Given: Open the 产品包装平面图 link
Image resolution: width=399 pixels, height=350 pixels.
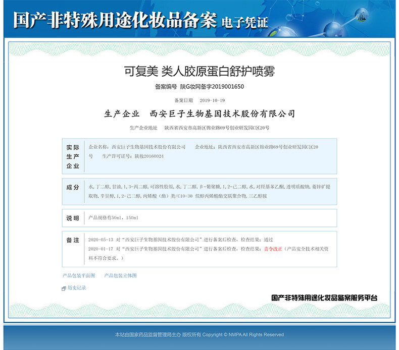Looking at the screenshot, I should (79, 275).
